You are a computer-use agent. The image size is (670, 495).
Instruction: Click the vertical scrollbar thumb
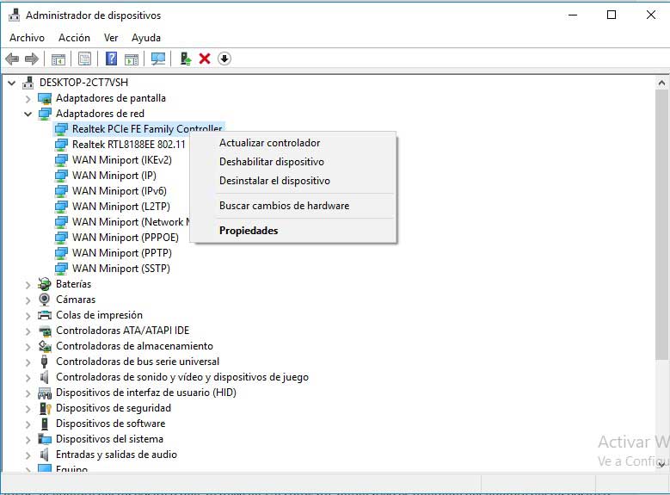click(x=661, y=225)
